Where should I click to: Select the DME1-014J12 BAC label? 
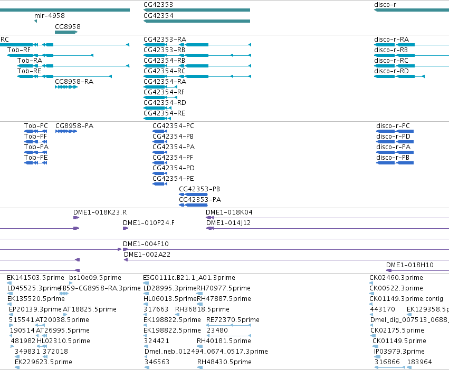[228, 223]
